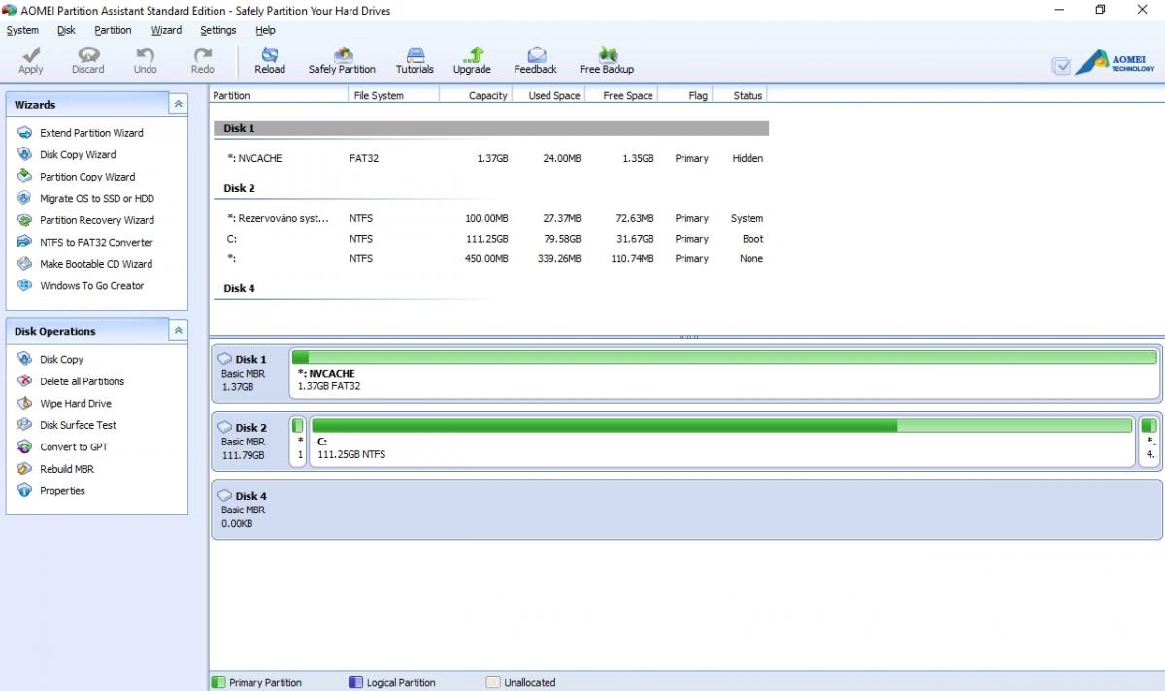
Task: Click the Upgrade green arrow icon
Action: tap(473, 54)
